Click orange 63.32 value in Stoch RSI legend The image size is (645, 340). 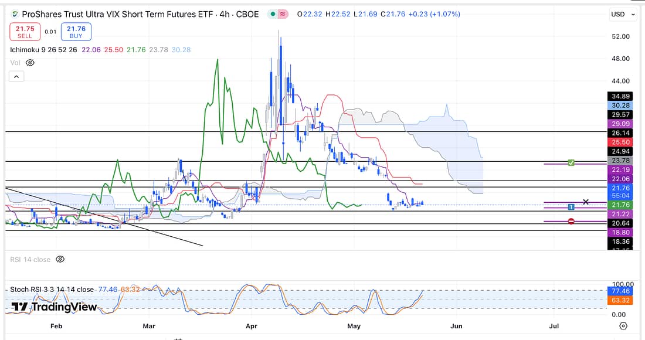[x=130, y=290]
